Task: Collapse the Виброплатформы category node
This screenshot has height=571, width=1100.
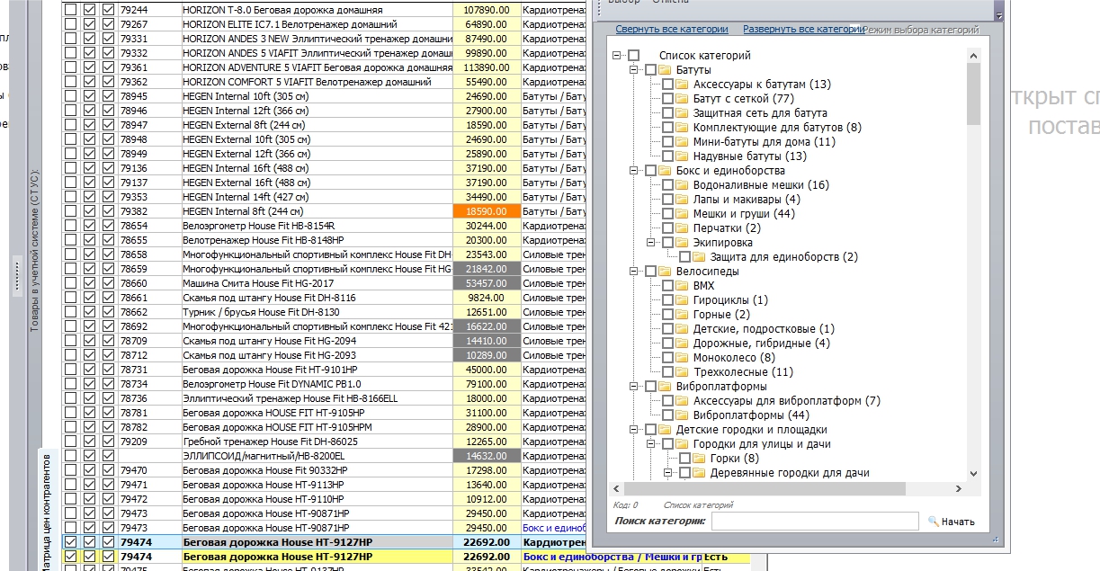Action: click(x=634, y=387)
